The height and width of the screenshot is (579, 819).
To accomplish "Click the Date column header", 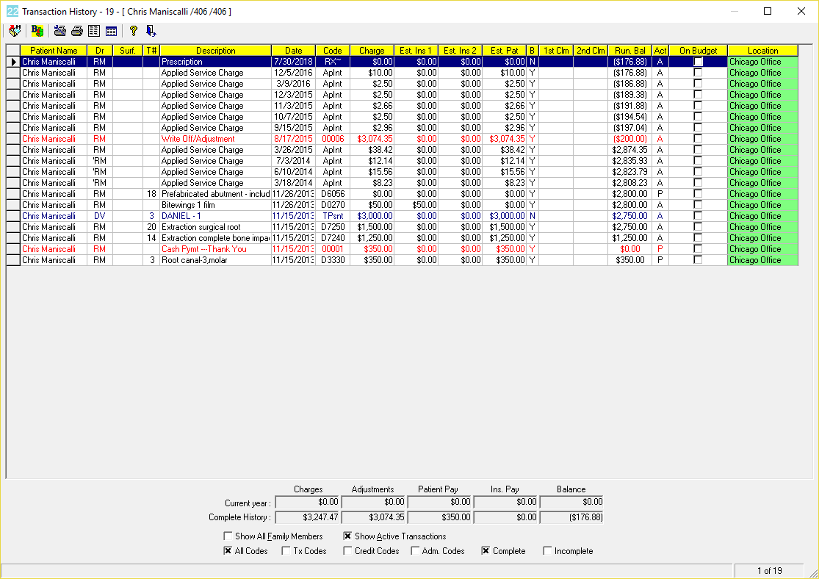I will 294,51.
